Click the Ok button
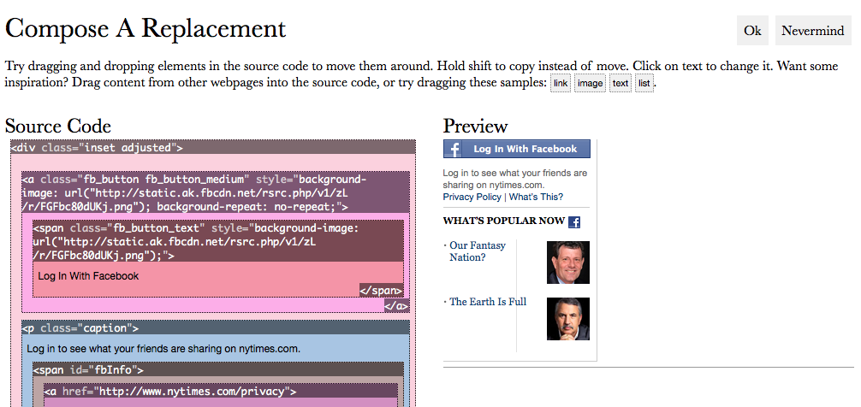The image size is (861, 407). [x=752, y=31]
